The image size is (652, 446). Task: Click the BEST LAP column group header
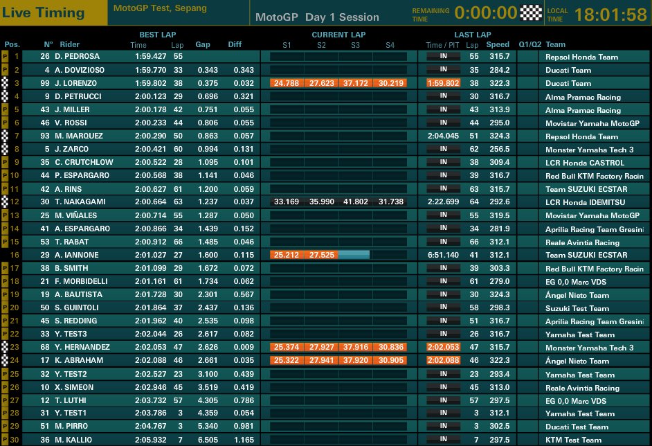click(x=158, y=35)
